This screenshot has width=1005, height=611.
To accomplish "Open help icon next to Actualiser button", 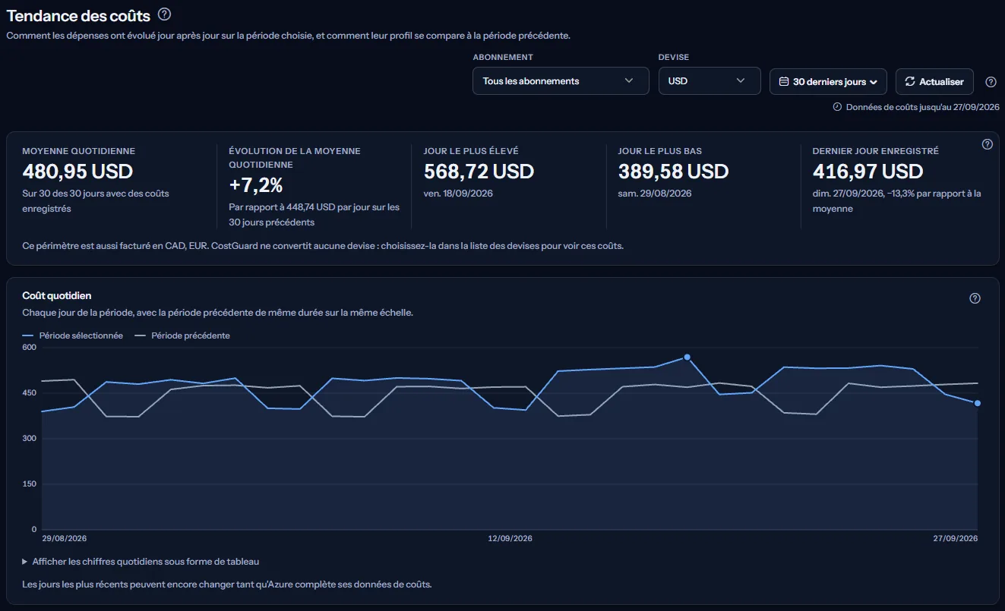I will [x=991, y=82].
